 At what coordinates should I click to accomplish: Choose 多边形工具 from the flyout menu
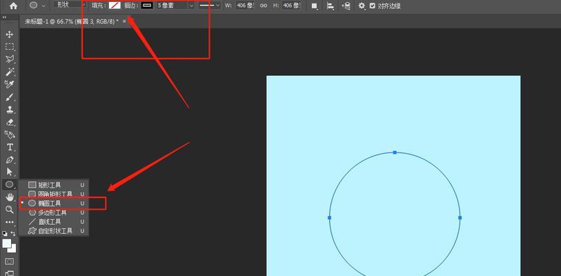click(54, 213)
